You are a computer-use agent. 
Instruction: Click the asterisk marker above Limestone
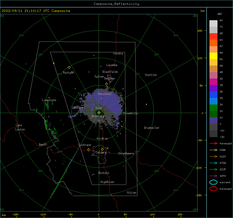click(x=49, y=98)
